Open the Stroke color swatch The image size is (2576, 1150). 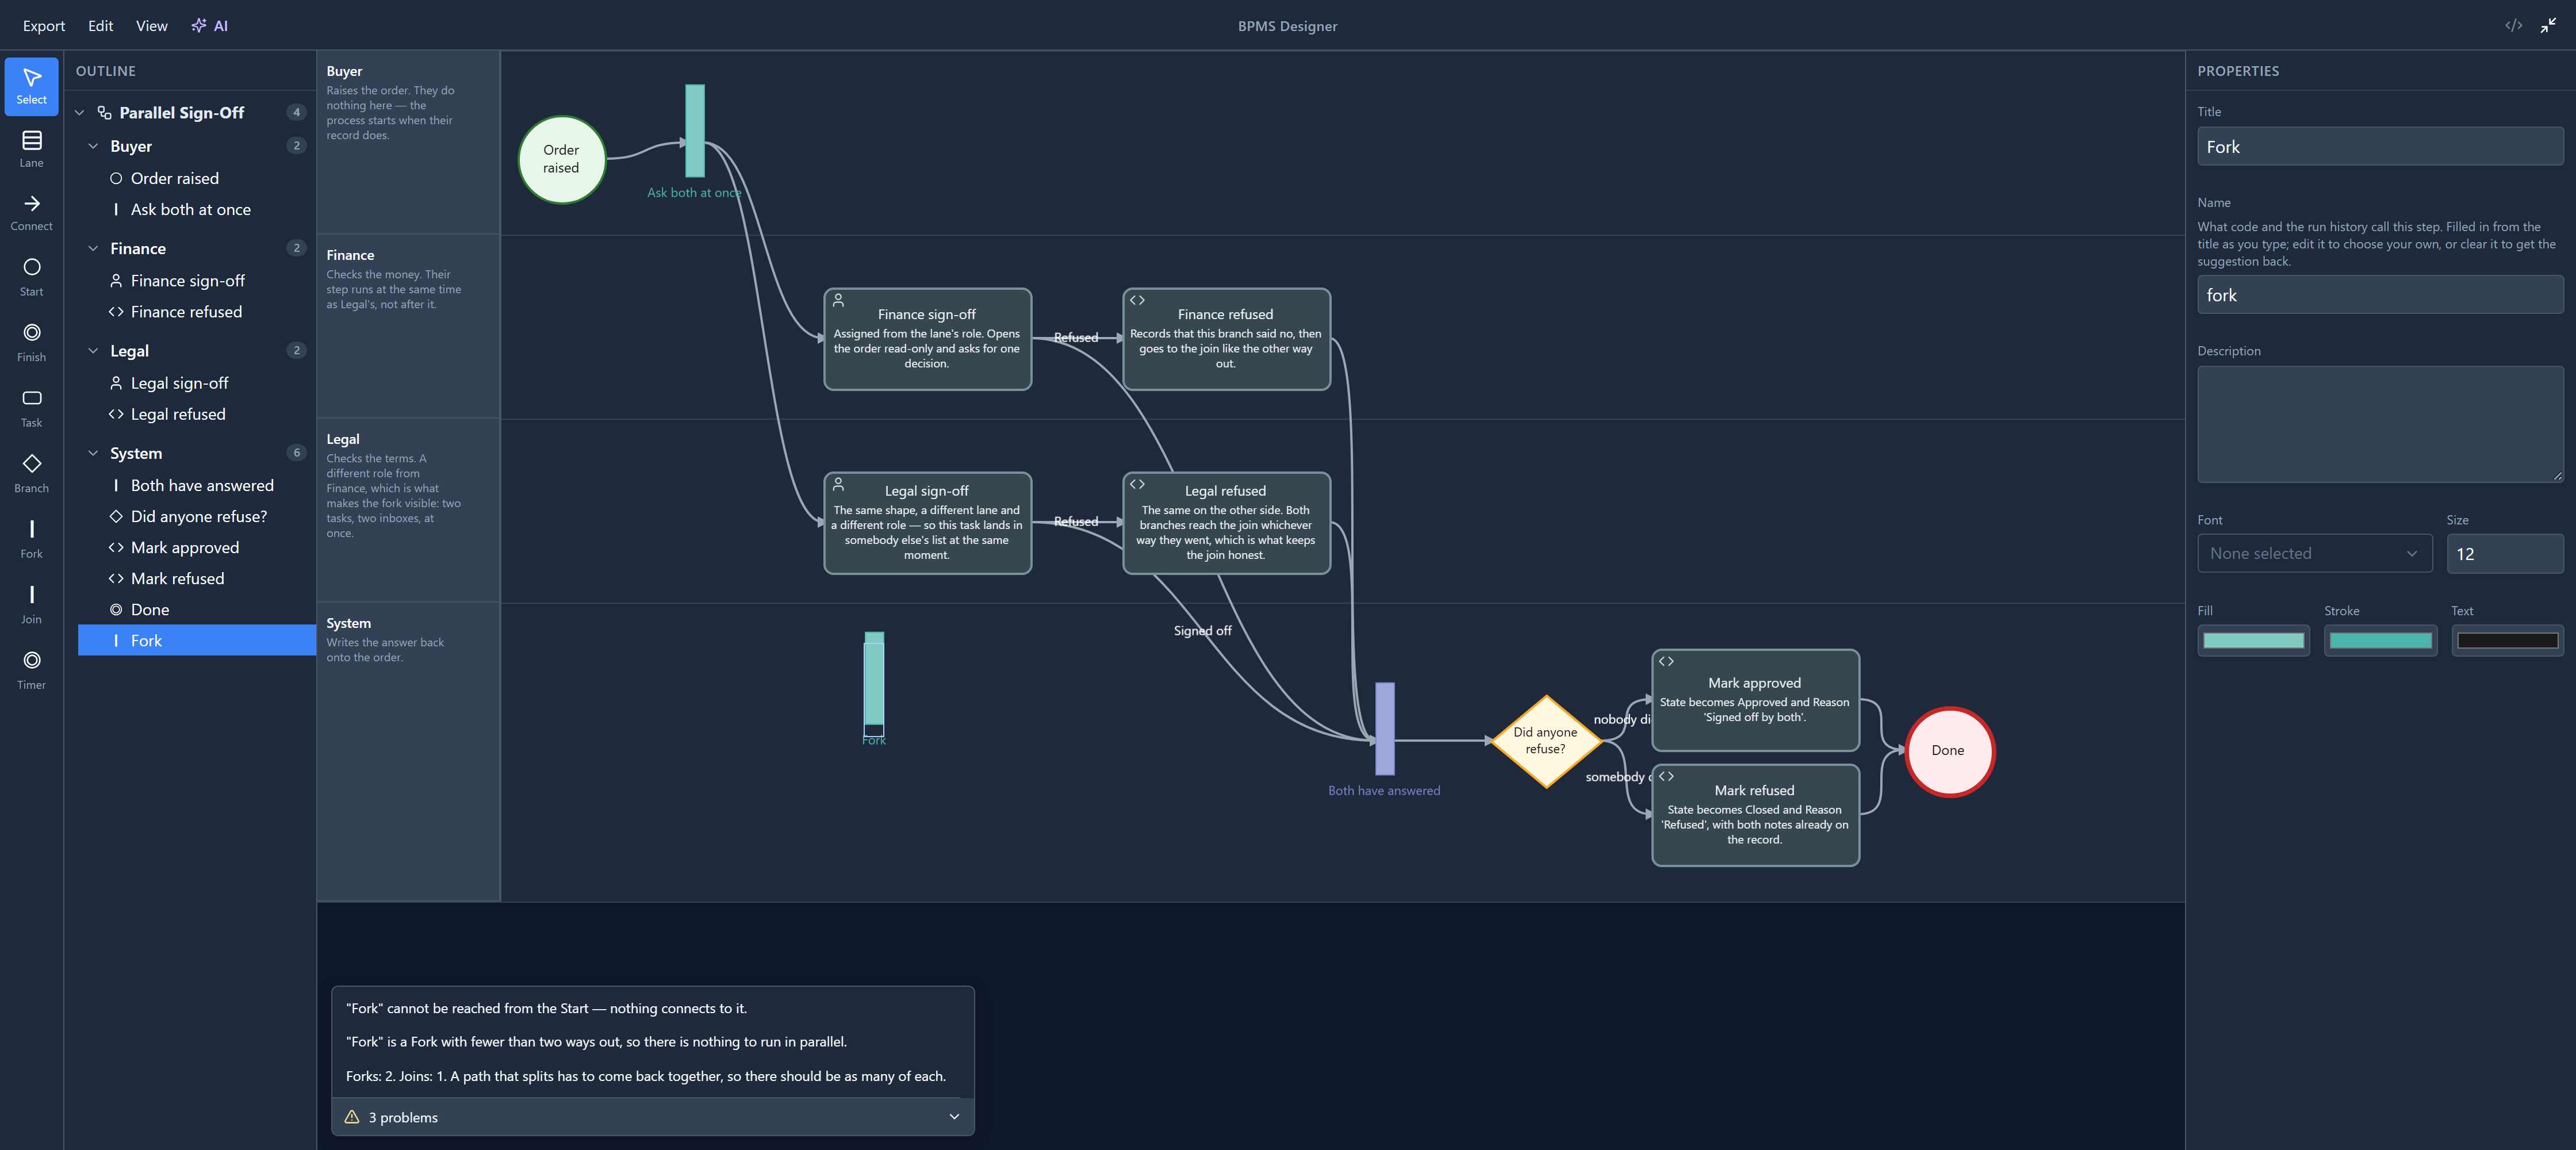pos(2380,641)
